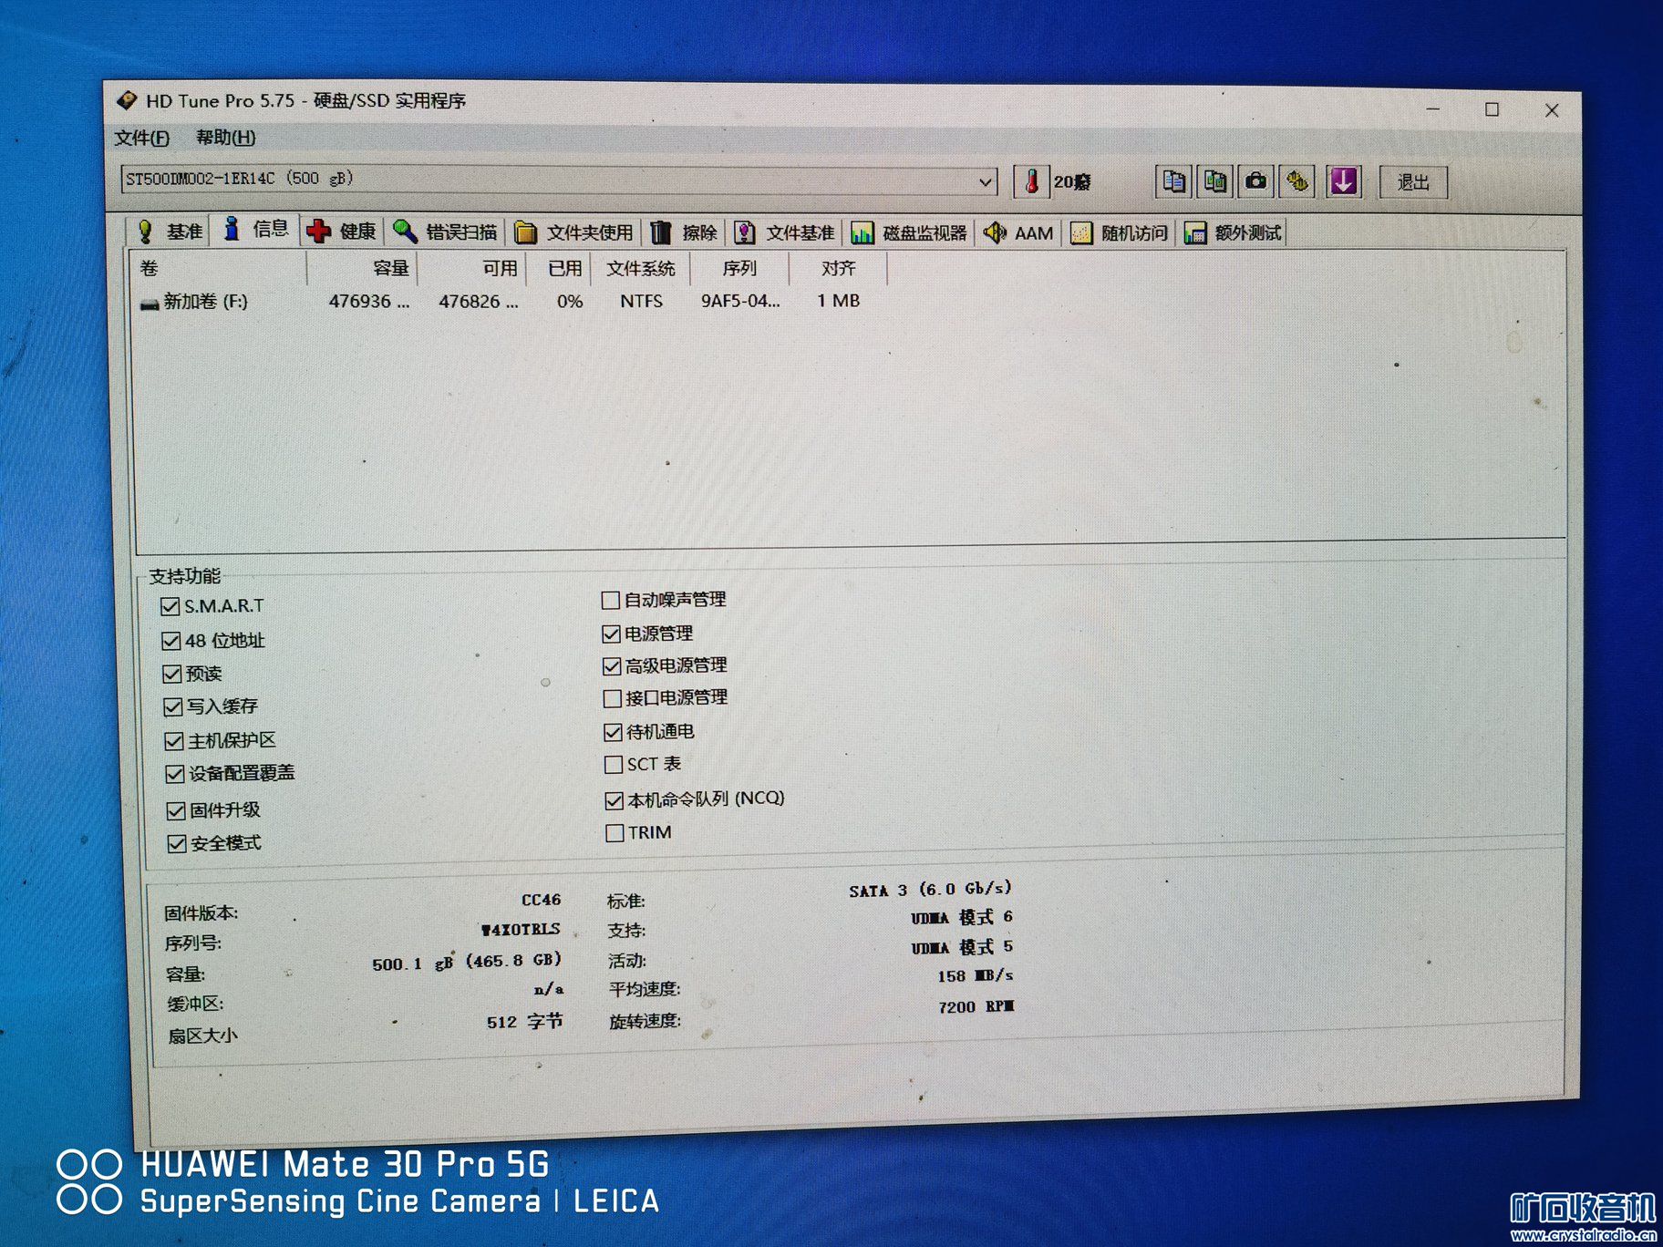Open the 健康 health tab
The image size is (1663, 1247).
(x=343, y=232)
